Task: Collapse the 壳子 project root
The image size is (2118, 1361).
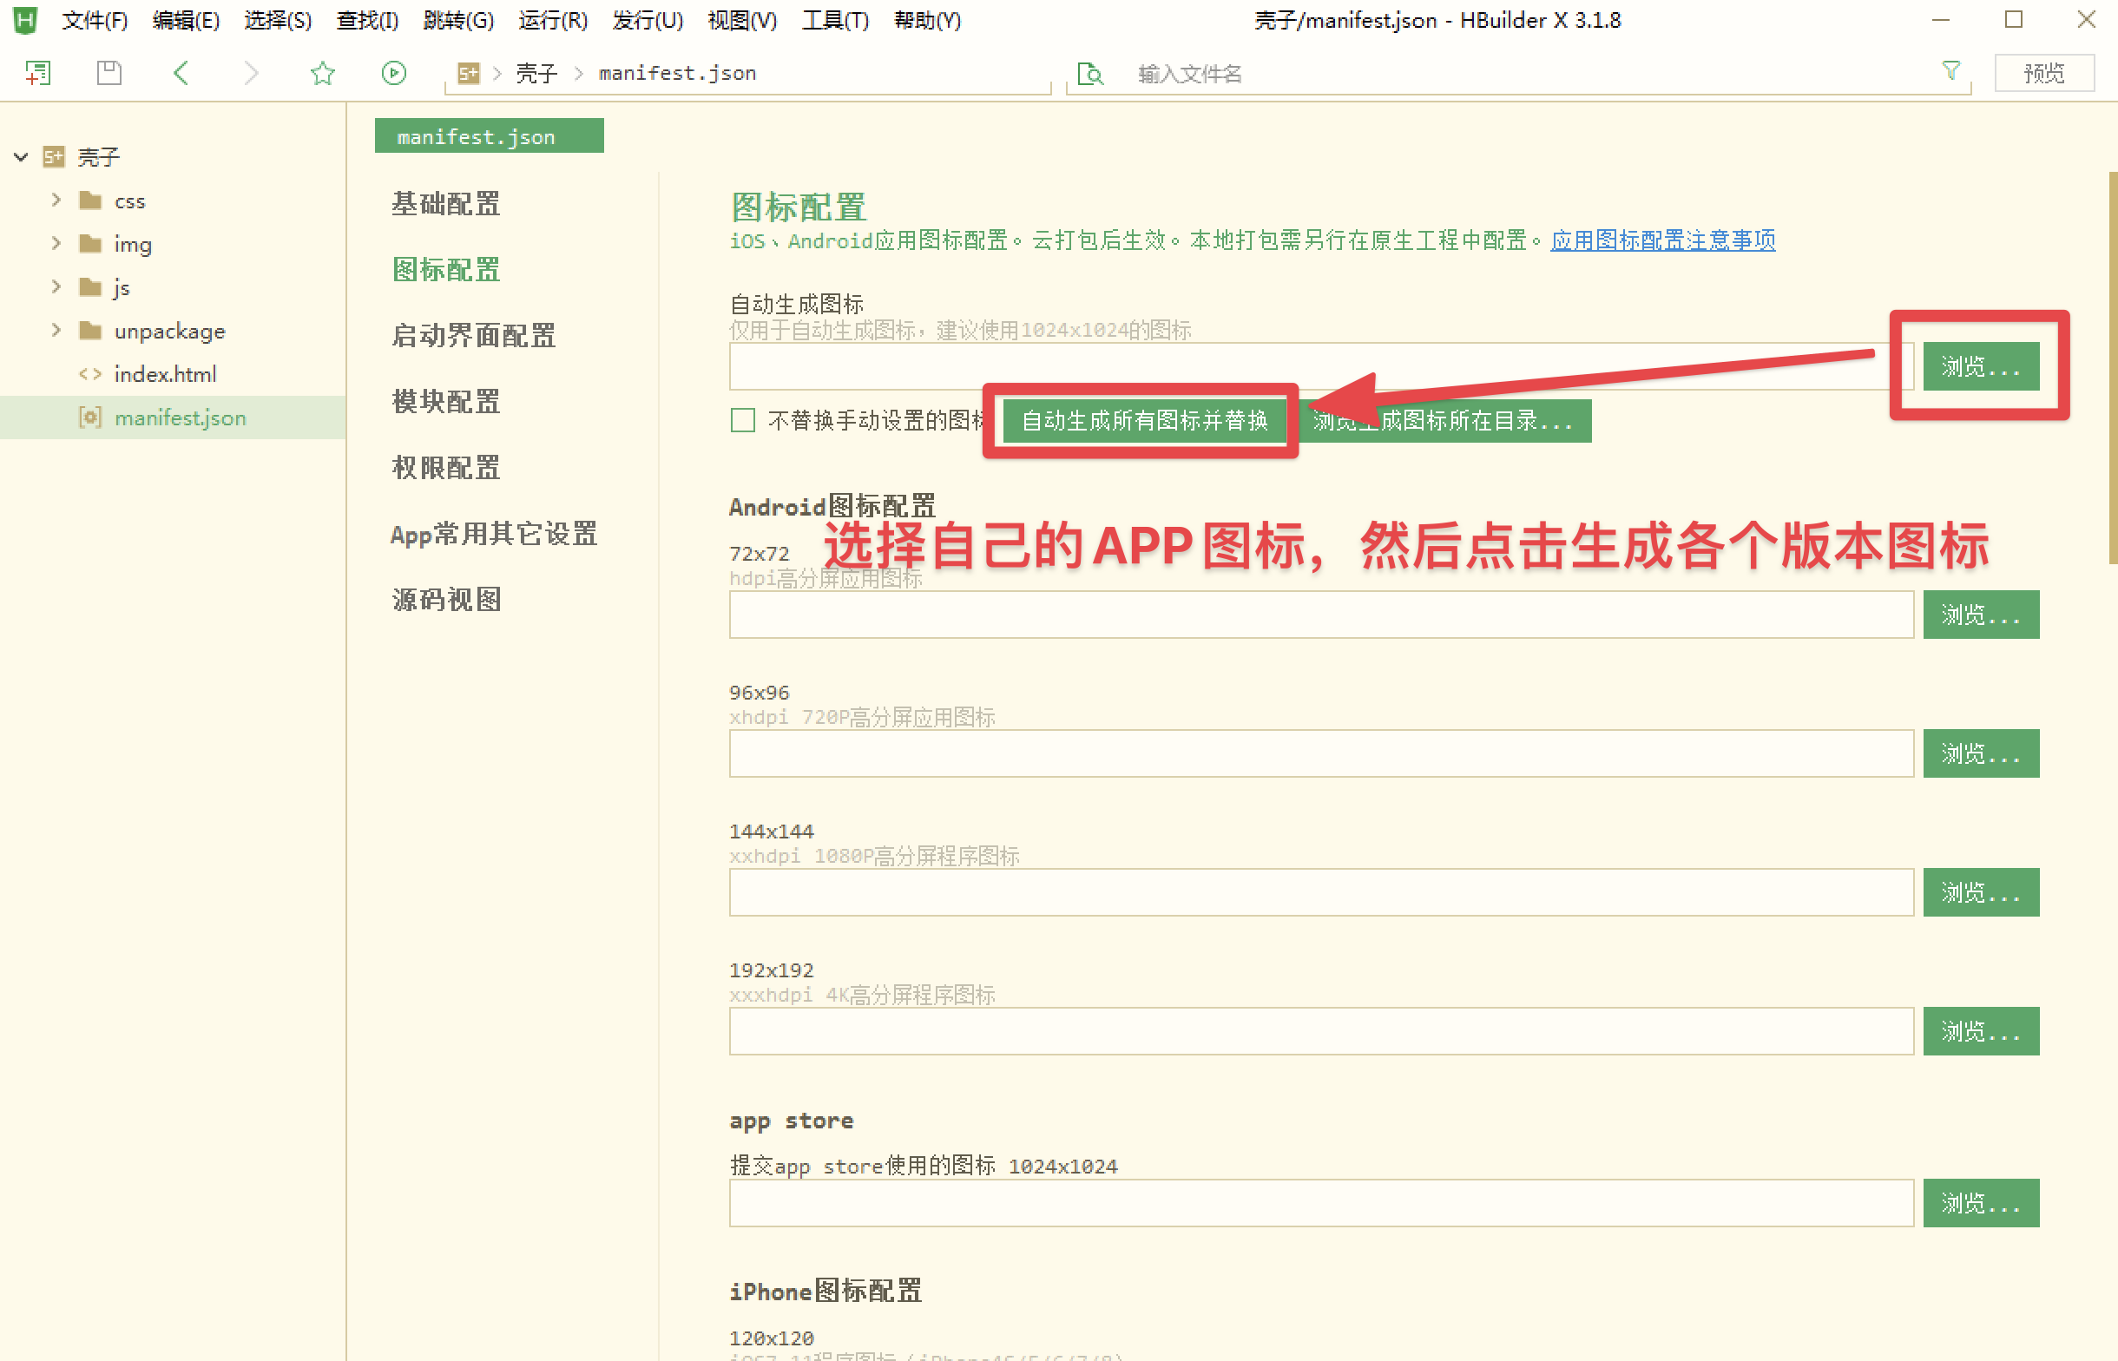Action: pyautogui.click(x=21, y=157)
